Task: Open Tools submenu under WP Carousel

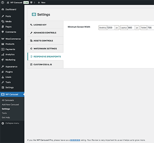Action: (x=4, y=113)
